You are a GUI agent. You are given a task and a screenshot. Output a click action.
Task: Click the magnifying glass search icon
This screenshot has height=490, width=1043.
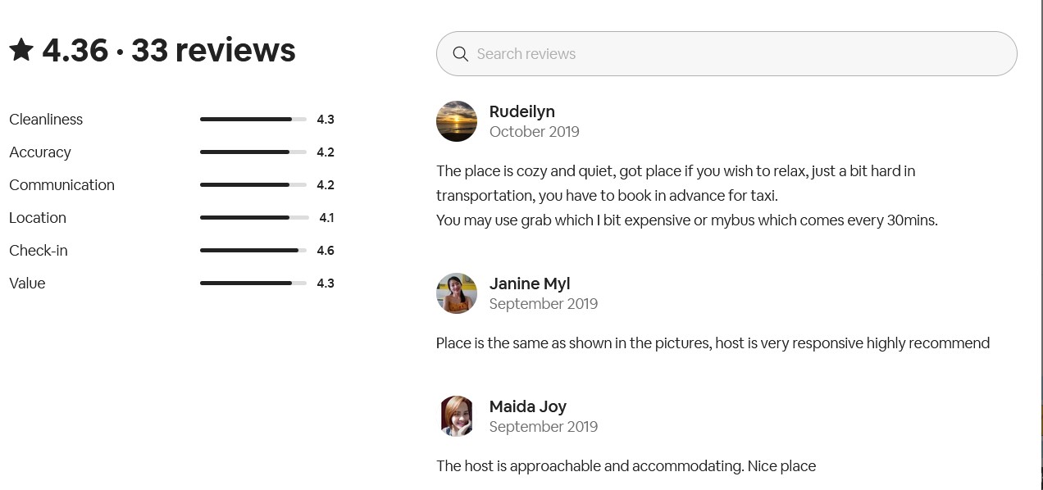click(461, 54)
